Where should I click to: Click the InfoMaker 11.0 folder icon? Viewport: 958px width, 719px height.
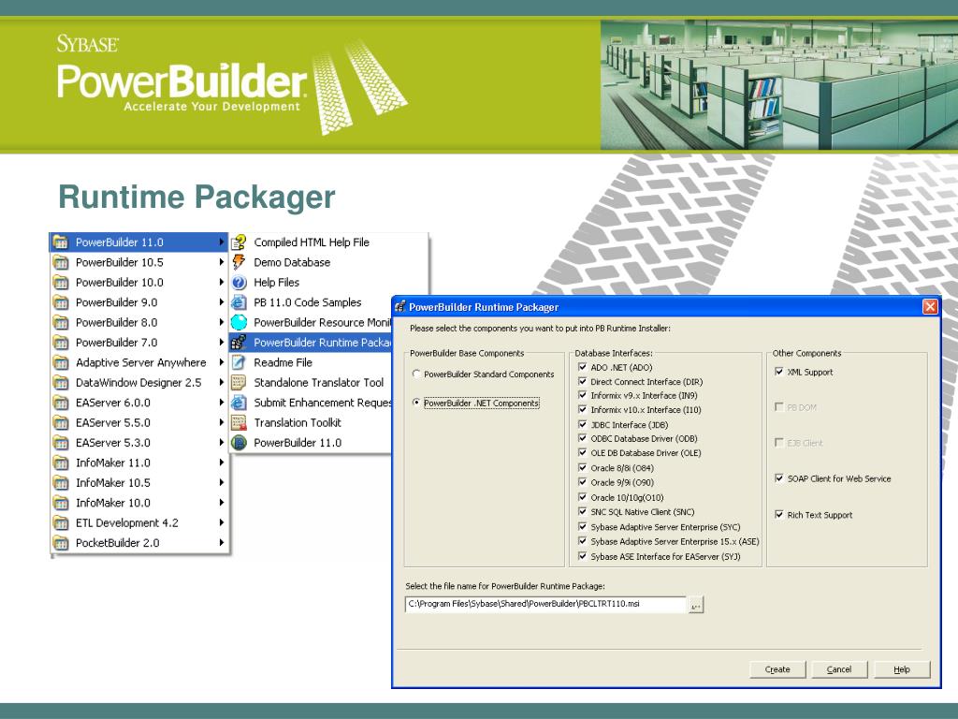(61, 462)
